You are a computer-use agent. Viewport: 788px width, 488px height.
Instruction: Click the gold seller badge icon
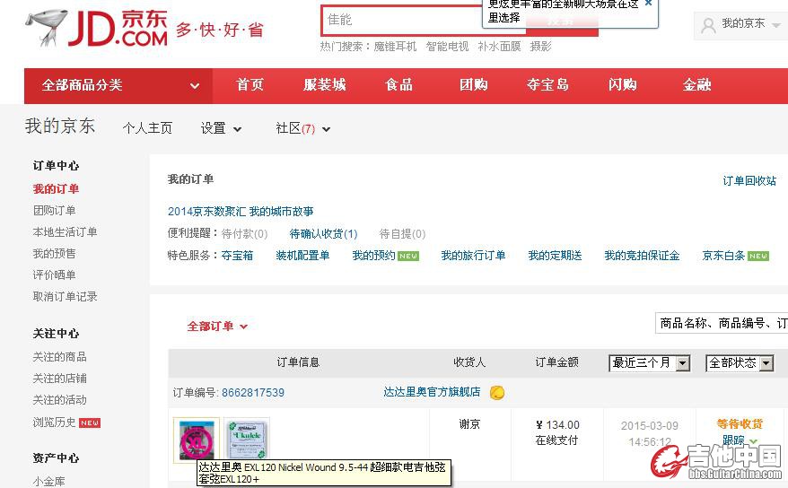point(497,392)
